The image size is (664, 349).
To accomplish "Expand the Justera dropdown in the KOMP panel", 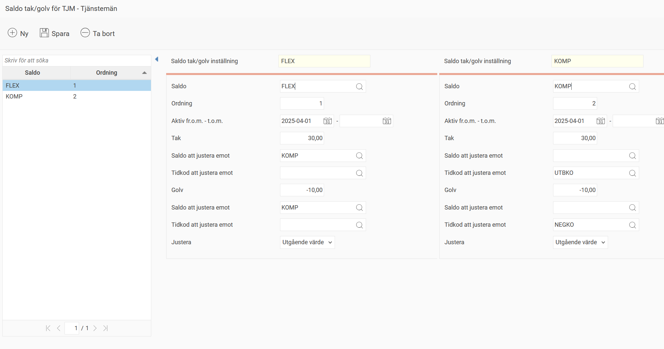I will [580, 242].
